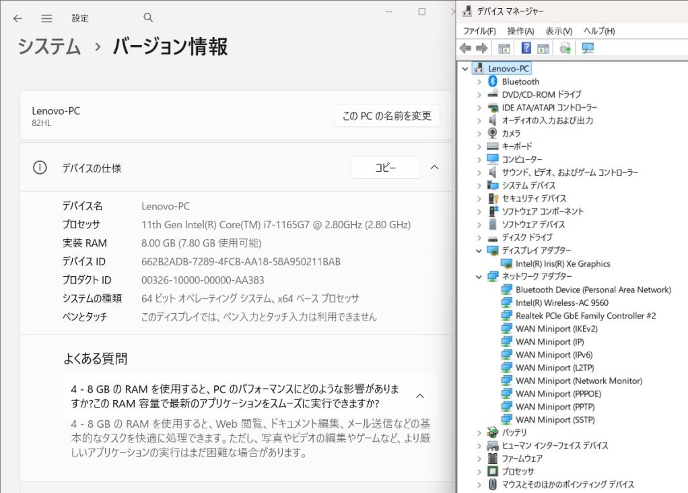688x493 pixels.
Task: Open the Settings hamburger navigation menu
Action: coord(46,18)
